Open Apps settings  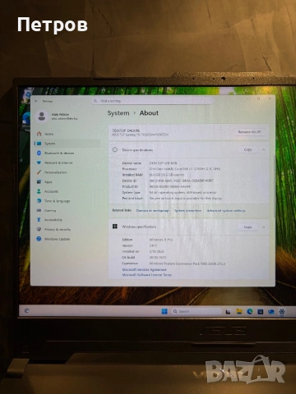[x=49, y=182]
